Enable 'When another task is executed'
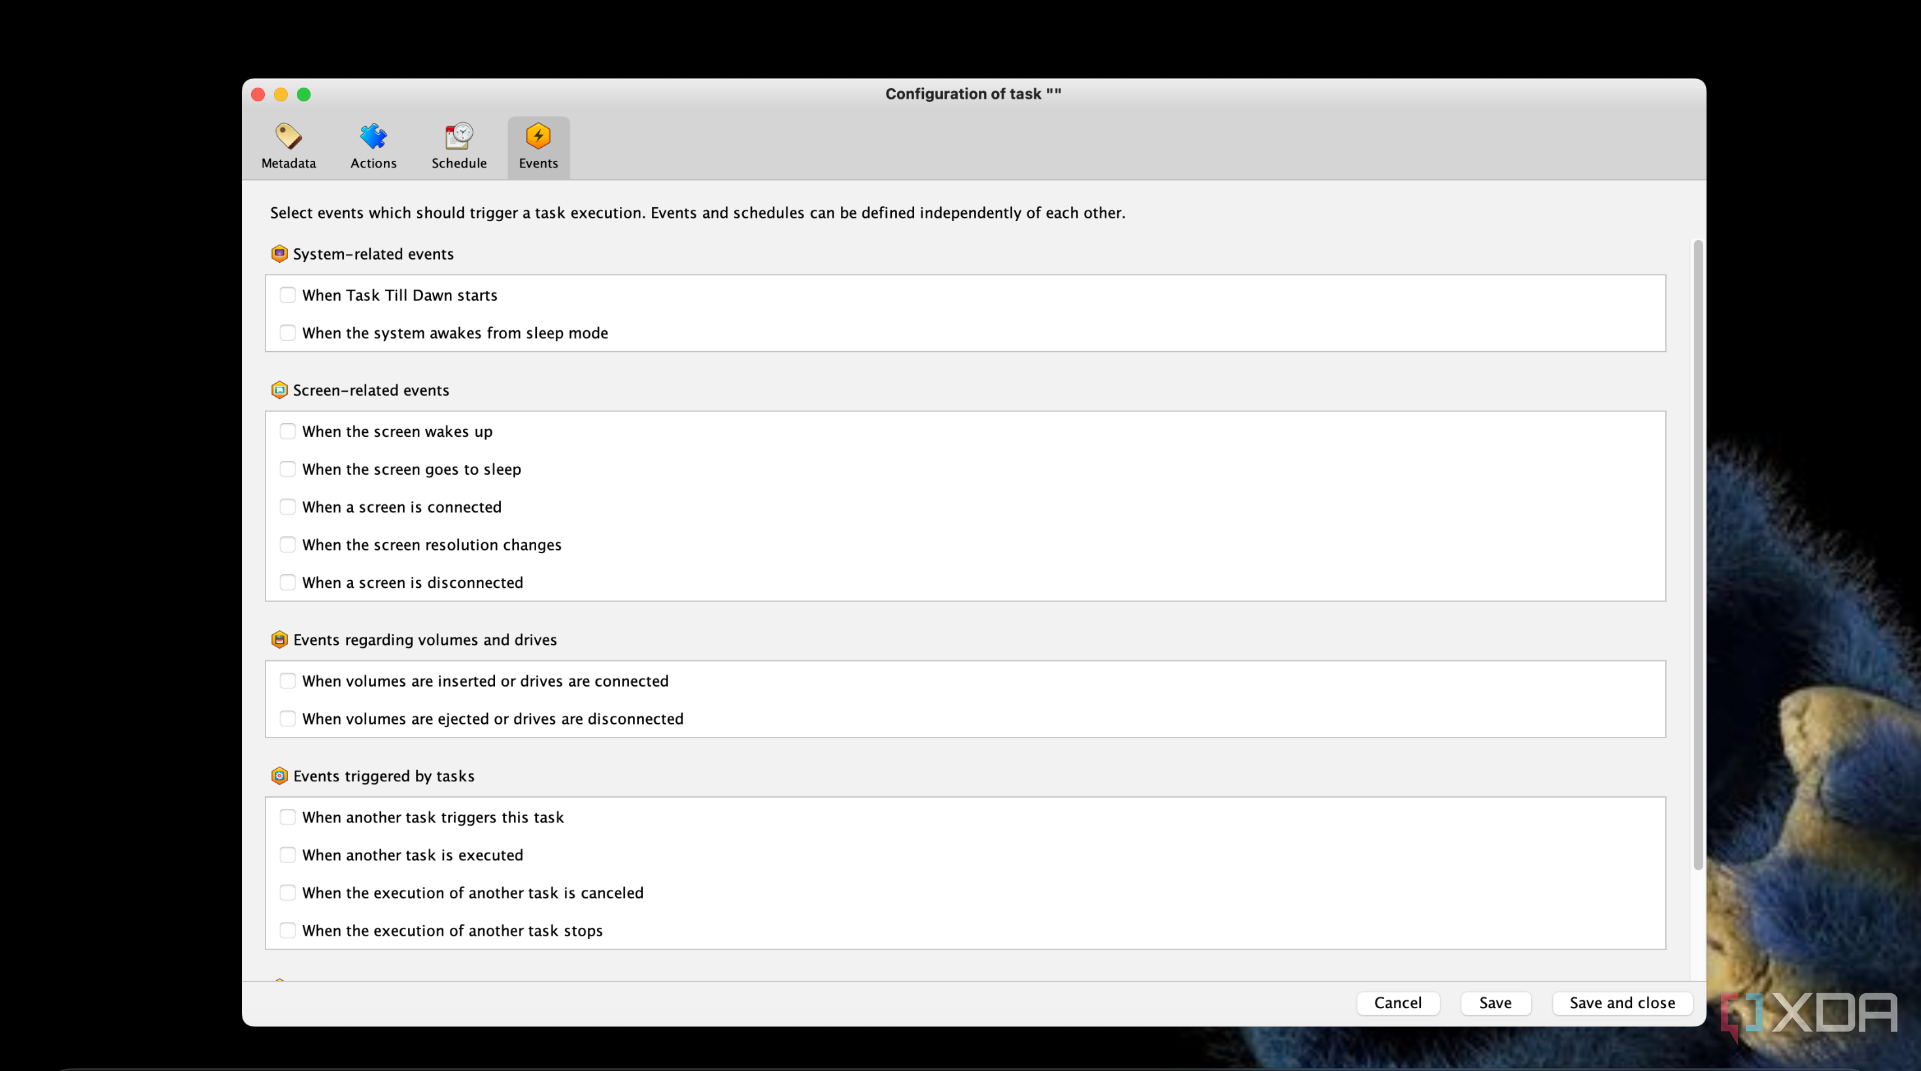The width and height of the screenshot is (1921, 1071). tap(287, 855)
